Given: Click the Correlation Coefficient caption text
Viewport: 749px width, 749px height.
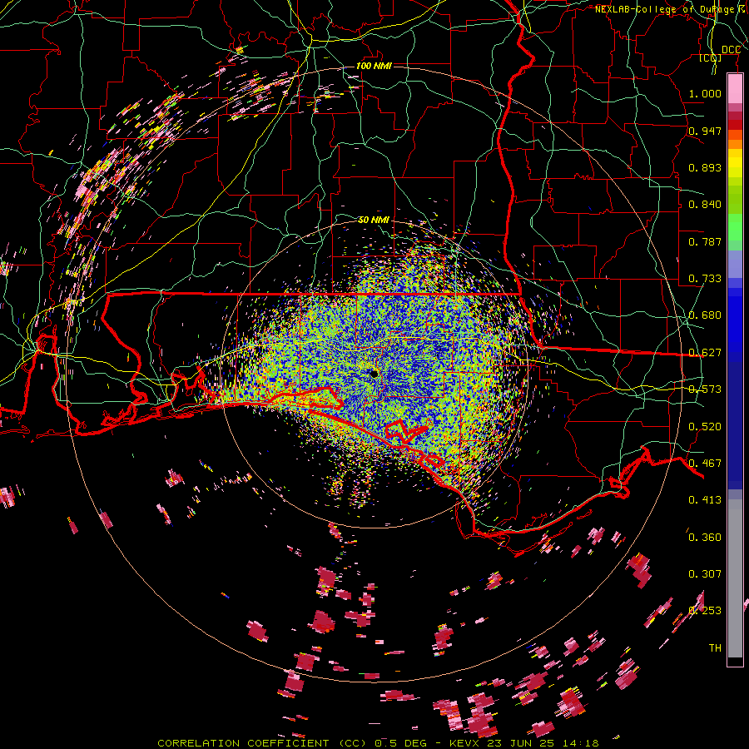Looking at the screenshot, I should point(378,743).
